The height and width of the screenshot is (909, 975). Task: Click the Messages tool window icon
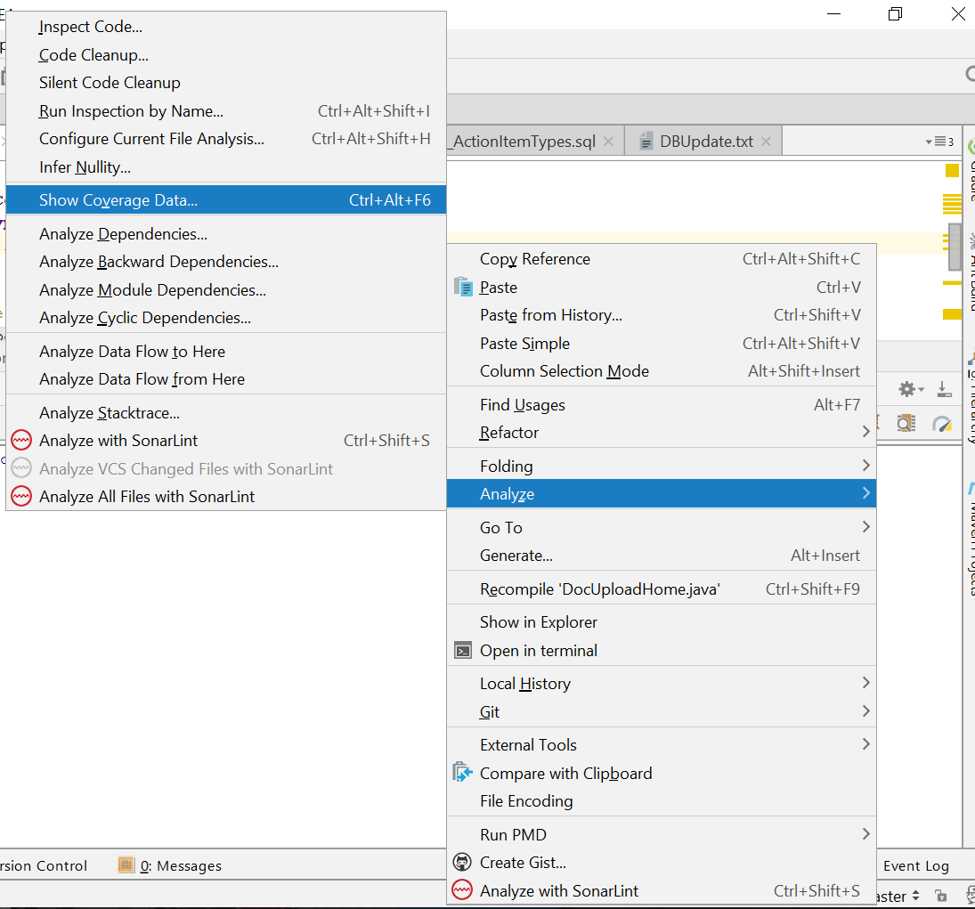pyautogui.click(x=126, y=864)
